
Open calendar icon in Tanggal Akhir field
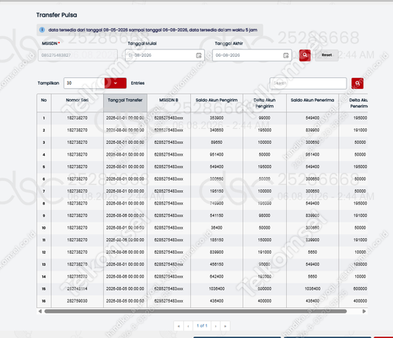286,55
